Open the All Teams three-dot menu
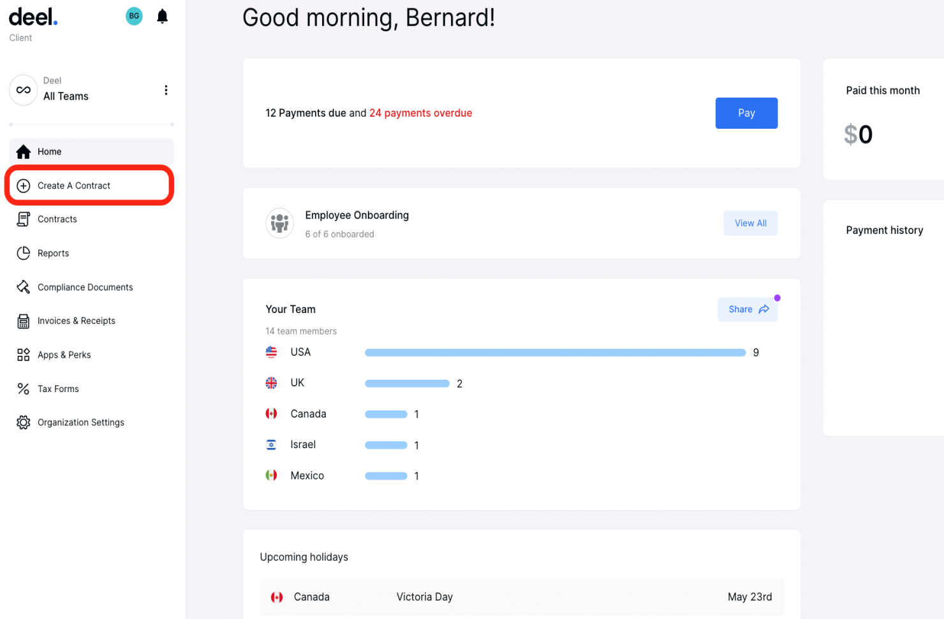Image resolution: width=944 pixels, height=619 pixels. (166, 90)
